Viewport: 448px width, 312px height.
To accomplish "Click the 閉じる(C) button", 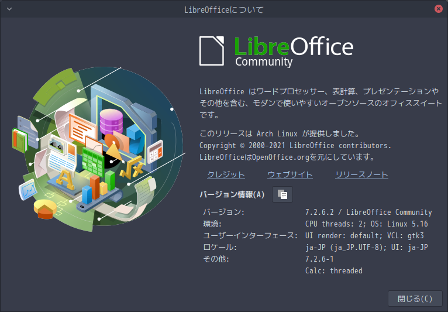I will [x=415, y=299].
